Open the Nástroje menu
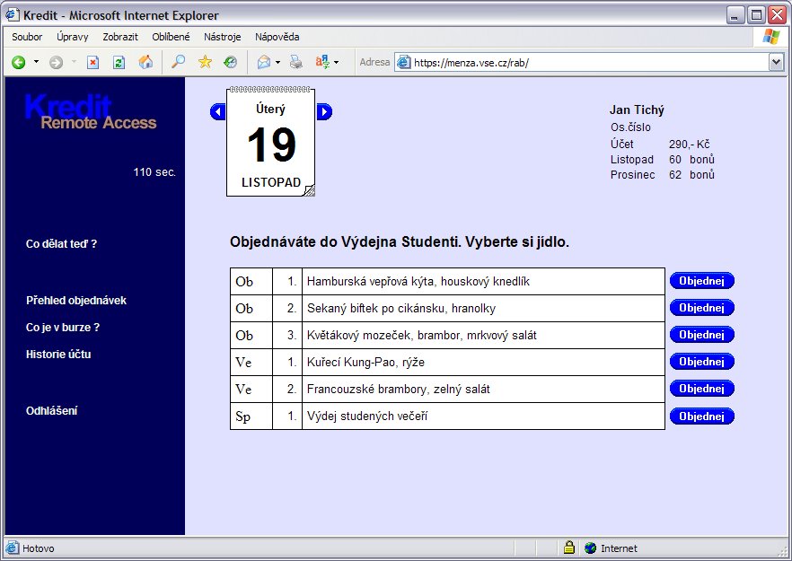 coord(223,37)
